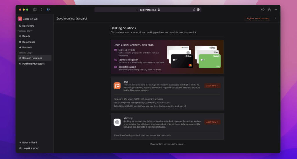Click the black Brex card image

point(182,61)
